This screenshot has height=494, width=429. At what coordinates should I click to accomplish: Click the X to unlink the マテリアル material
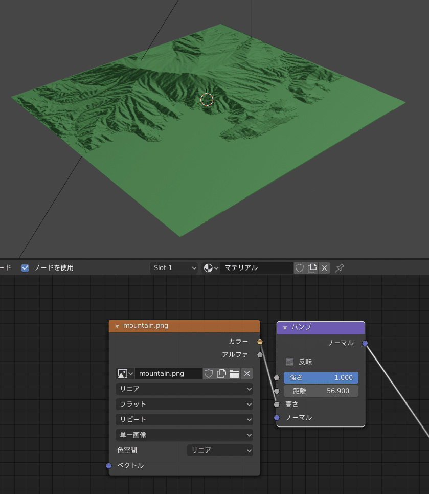coord(325,267)
